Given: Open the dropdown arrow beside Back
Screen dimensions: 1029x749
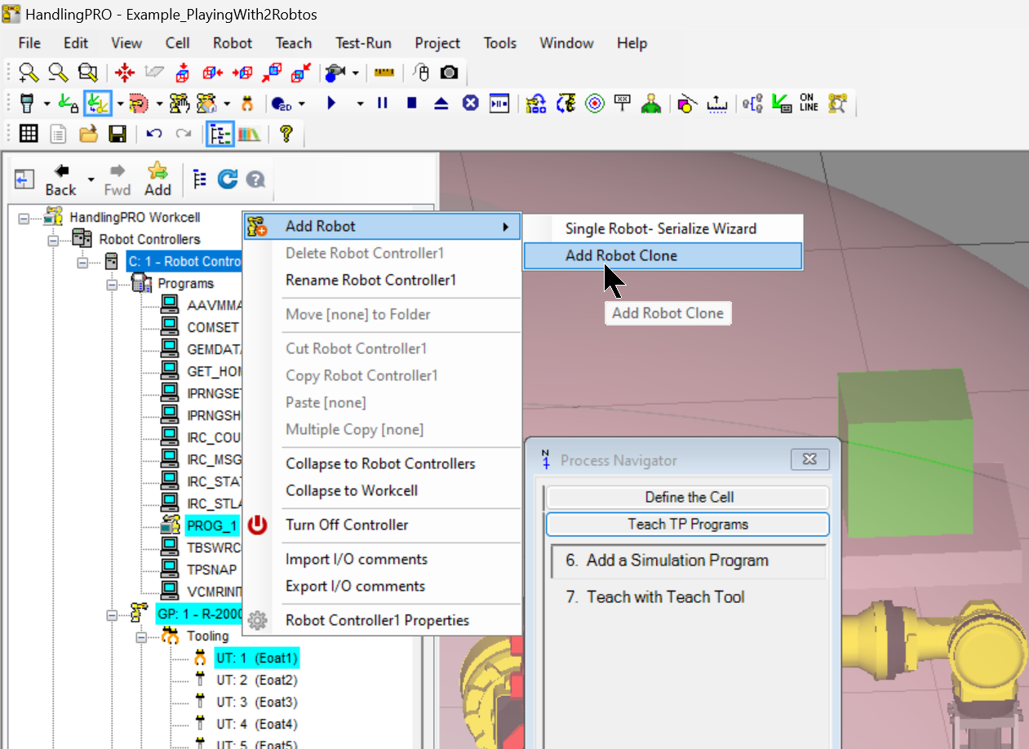Looking at the screenshot, I should (91, 179).
